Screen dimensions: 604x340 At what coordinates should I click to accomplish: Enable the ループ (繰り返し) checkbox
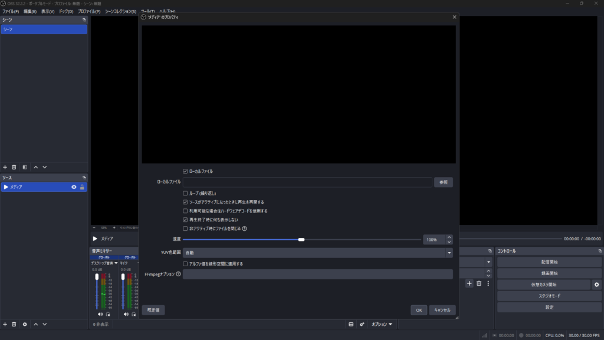coord(185,193)
